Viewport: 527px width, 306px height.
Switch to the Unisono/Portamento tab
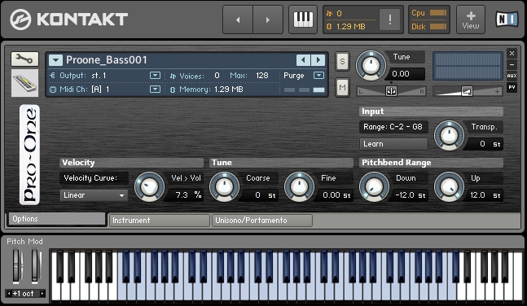[262, 221]
